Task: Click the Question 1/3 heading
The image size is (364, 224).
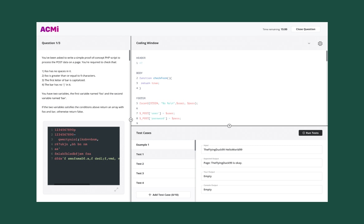Action: pyautogui.click(x=51, y=43)
